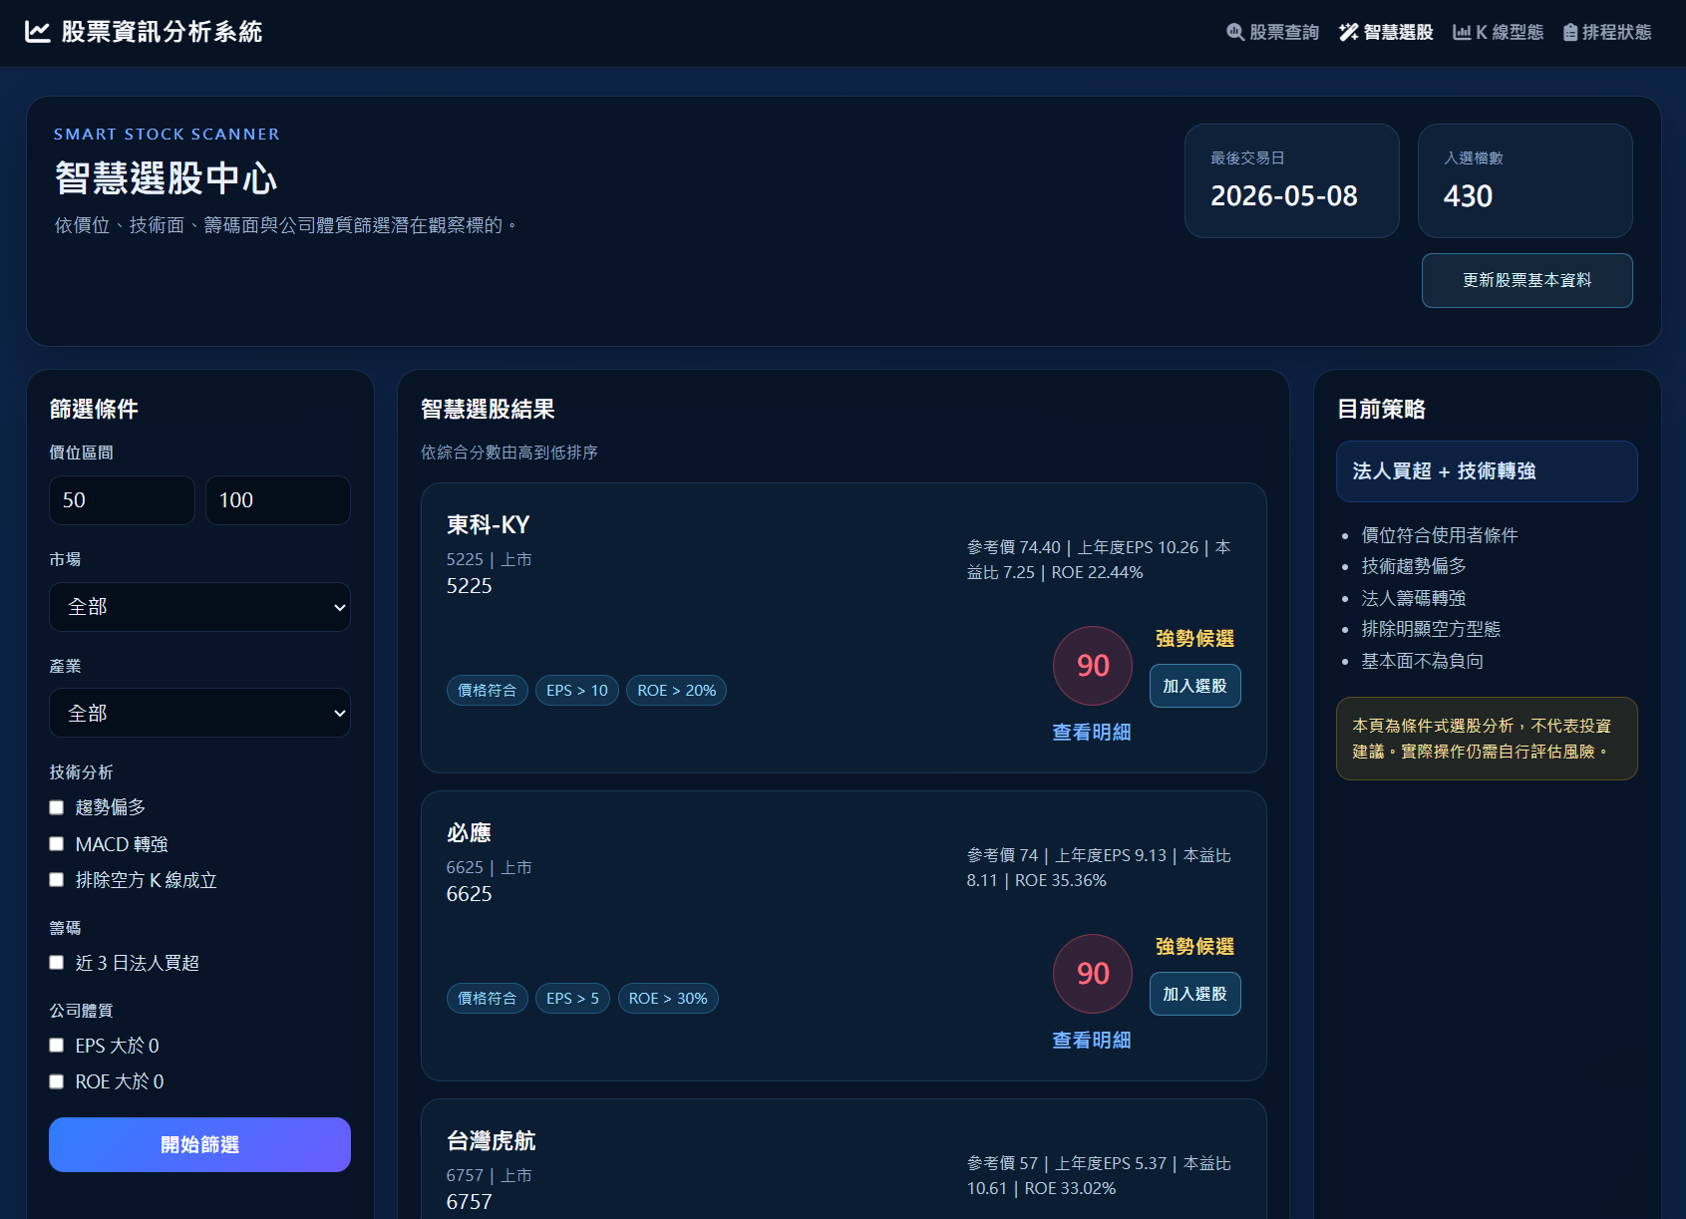The height and width of the screenshot is (1219, 1686).
Task: Click the 基本面不為負向 strategy bullet
Action: (1423, 661)
